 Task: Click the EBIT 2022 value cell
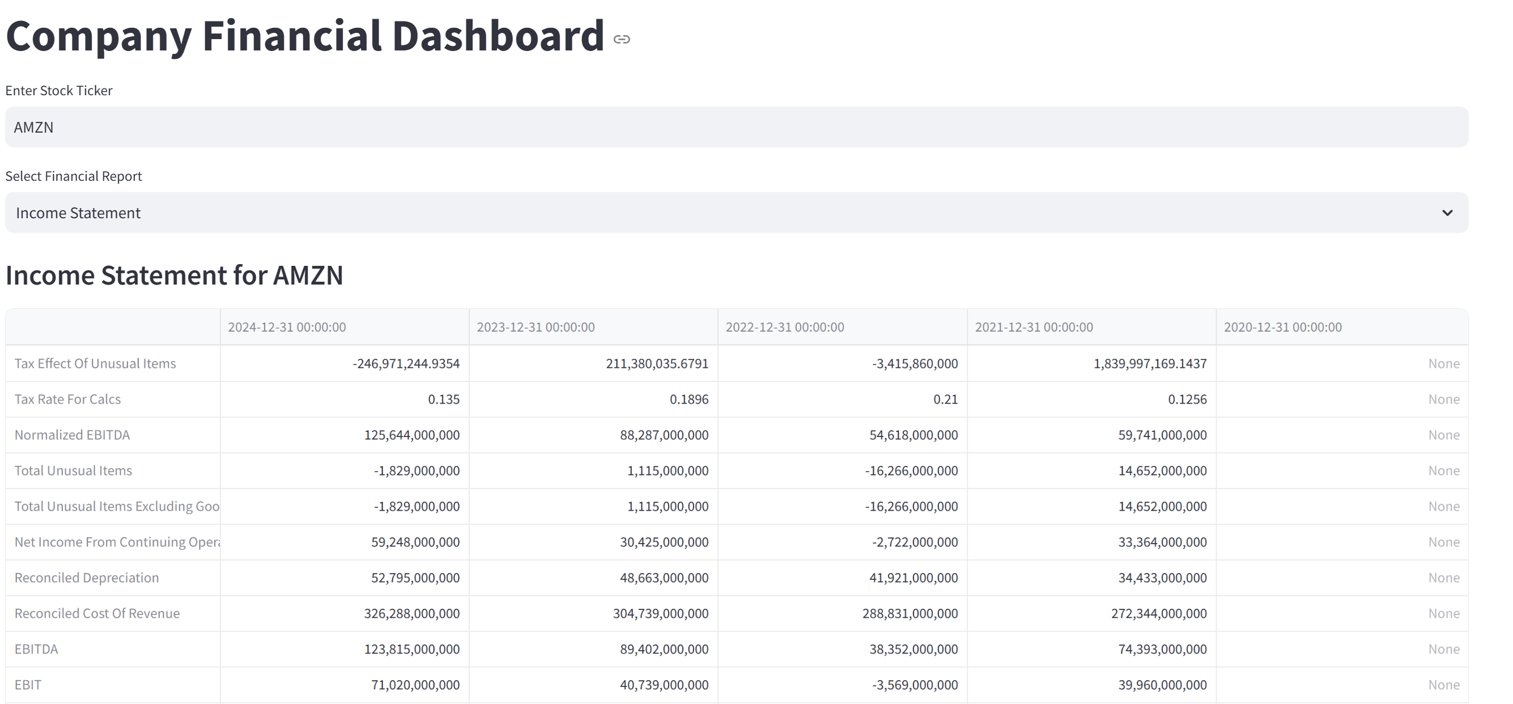(x=914, y=685)
